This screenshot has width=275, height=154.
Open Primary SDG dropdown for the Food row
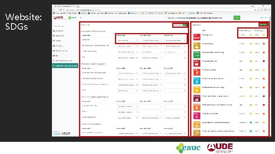127,91
